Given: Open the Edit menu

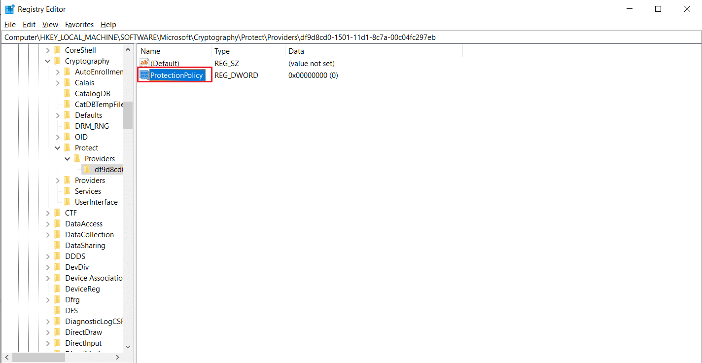Looking at the screenshot, I should tap(29, 25).
